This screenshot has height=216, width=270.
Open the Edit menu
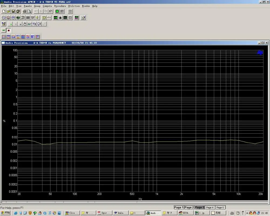[11, 6]
